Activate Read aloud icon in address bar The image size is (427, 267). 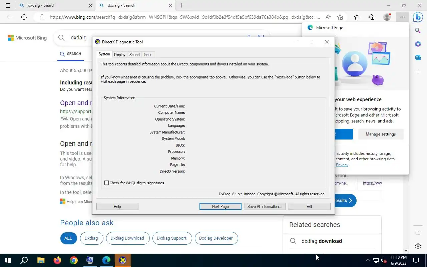(x=328, y=17)
